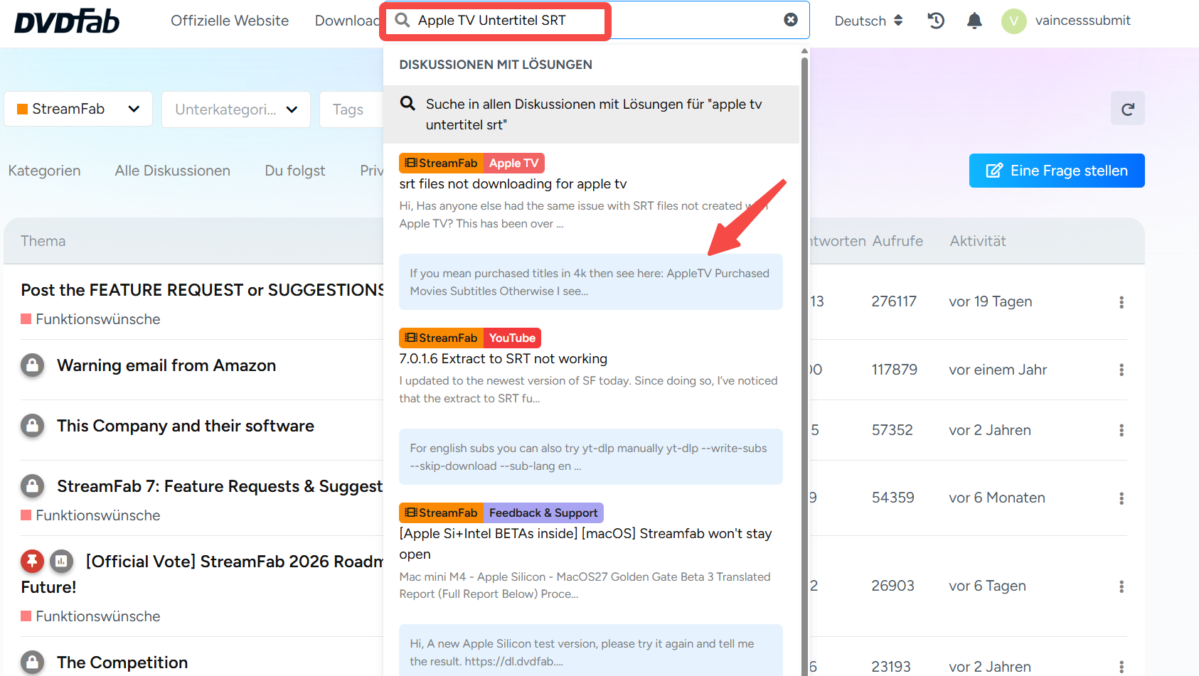Open 'StreamFab 7: Feature Requests' topic
This screenshot has height=676, width=1199.
point(220,486)
